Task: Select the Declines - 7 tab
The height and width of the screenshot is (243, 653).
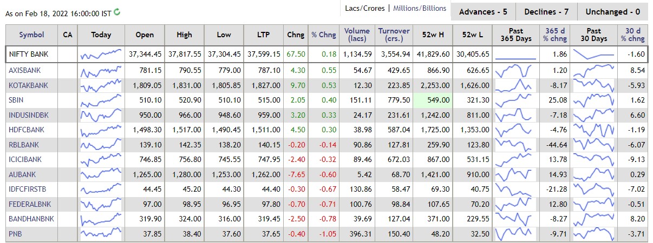Action: tap(546, 11)
